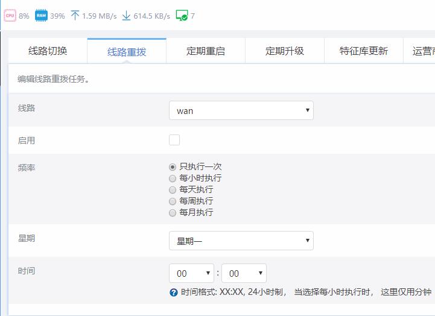
Task: Select the 每小时执行 frequency option
Action: click(173, 179)
